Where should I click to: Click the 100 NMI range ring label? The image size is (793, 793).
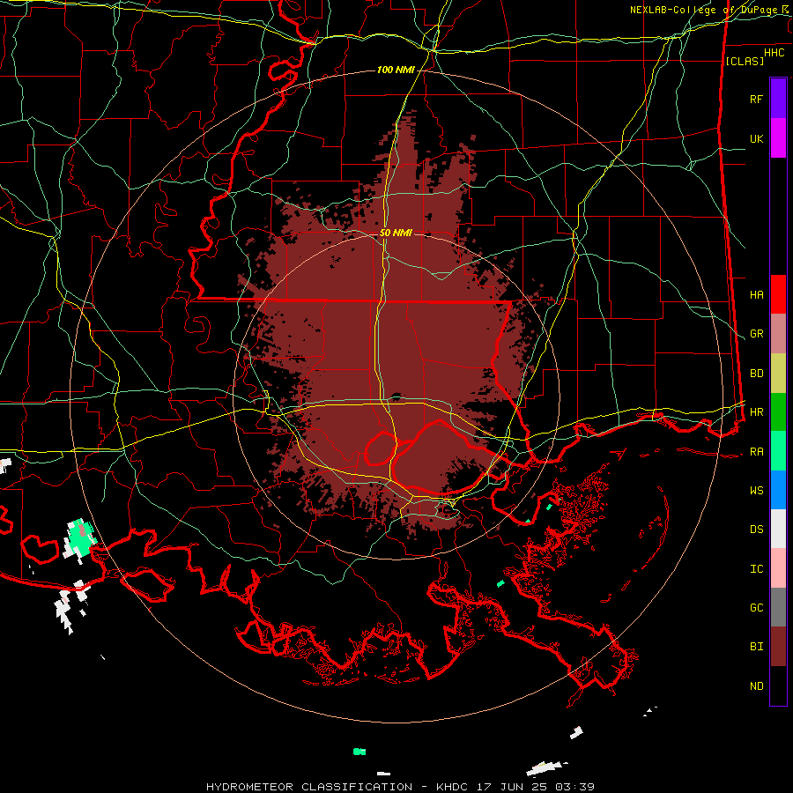point(396,70)
